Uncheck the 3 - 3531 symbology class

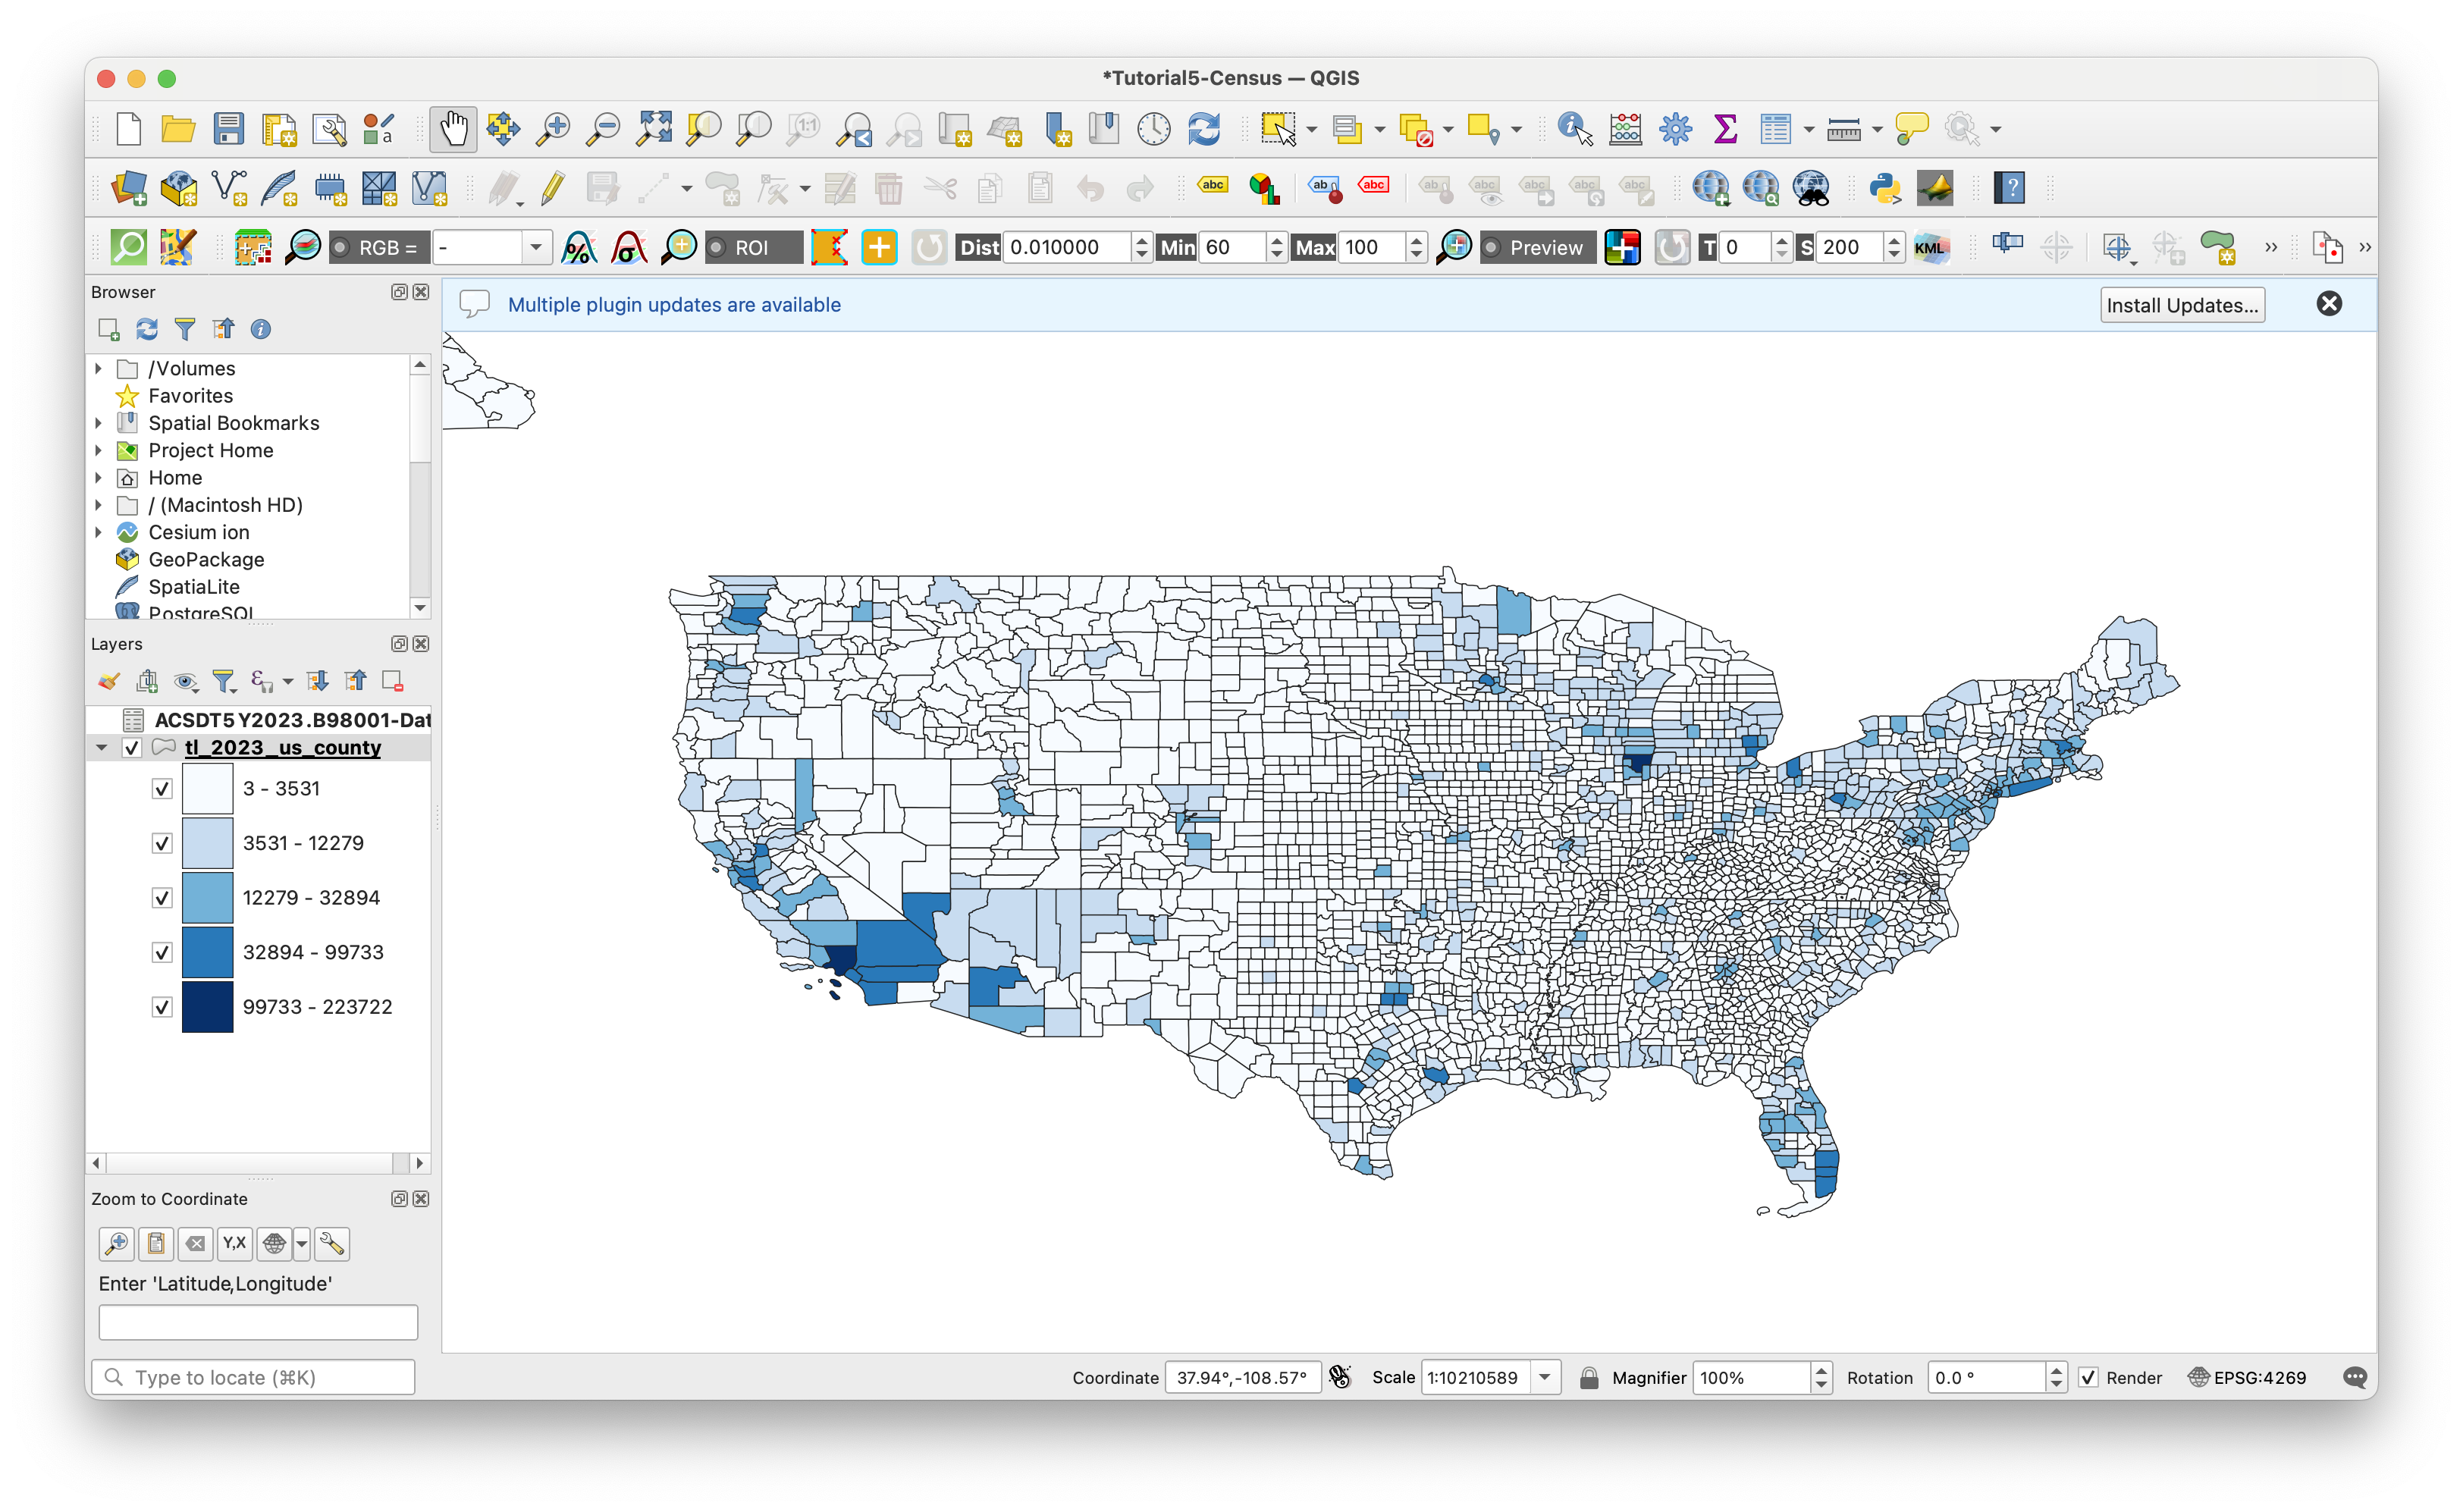162,788
